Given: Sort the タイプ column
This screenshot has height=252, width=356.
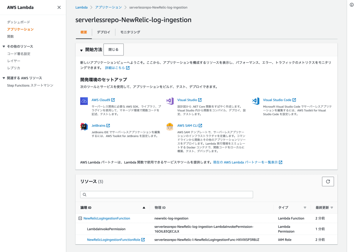Looking at the screenshot, I should pyautogui.click(x=305, y=208).
